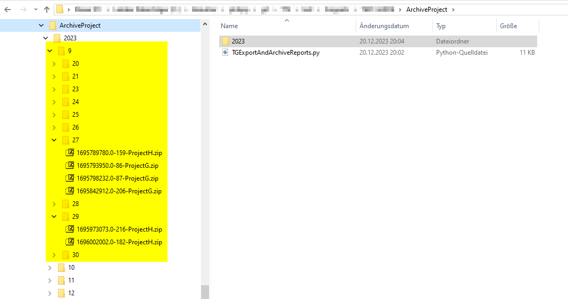Select folder 28 in the tree
568x299 pixels.
point(76,204)
